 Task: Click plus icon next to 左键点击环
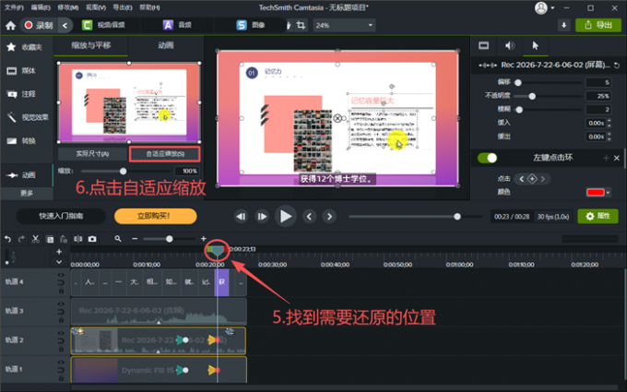point(606,158)
